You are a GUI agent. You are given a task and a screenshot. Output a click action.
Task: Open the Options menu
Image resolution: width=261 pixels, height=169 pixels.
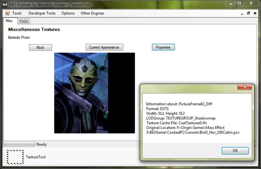[x=68, y=13]
